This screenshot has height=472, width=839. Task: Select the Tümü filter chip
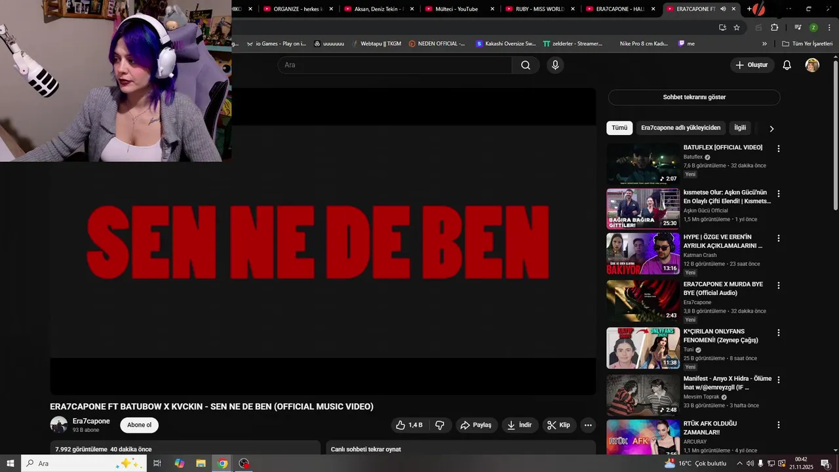point(619,128)
